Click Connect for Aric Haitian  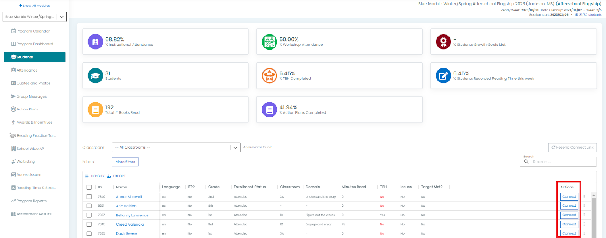(569, 206)
